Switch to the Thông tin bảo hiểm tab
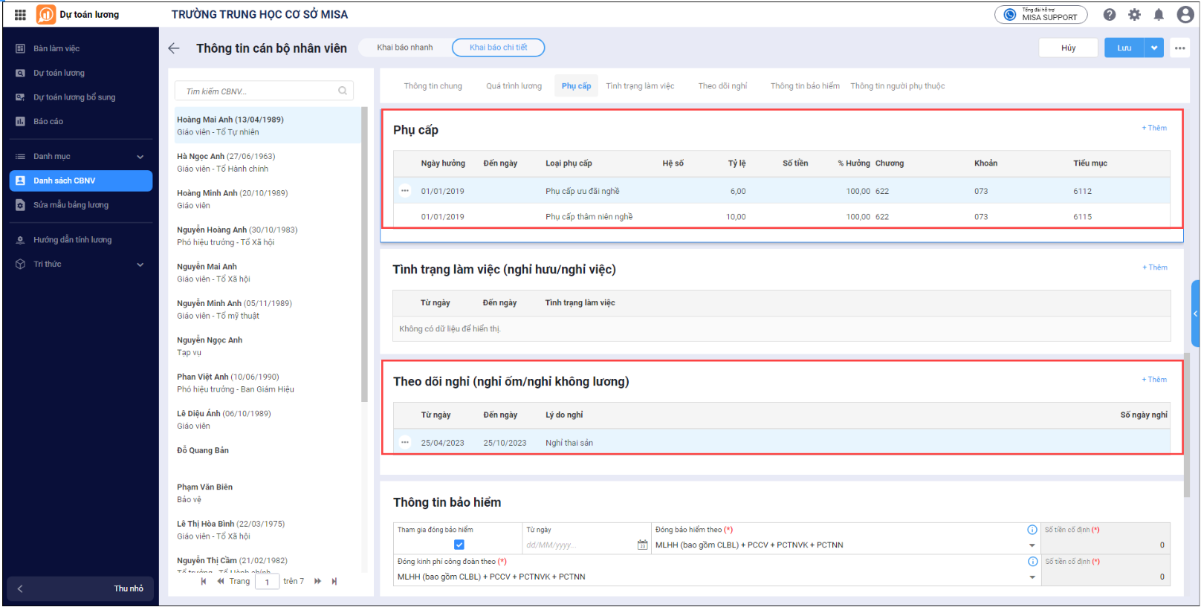1201x607 pixels. 805,86
